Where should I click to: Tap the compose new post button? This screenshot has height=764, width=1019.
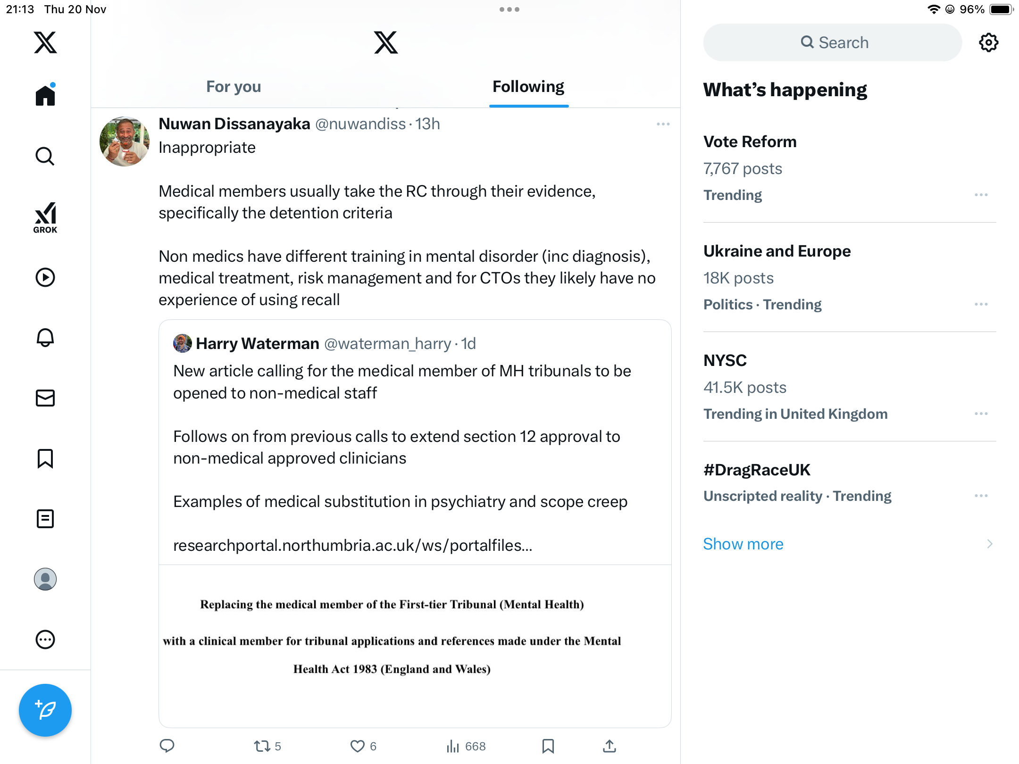45,710
